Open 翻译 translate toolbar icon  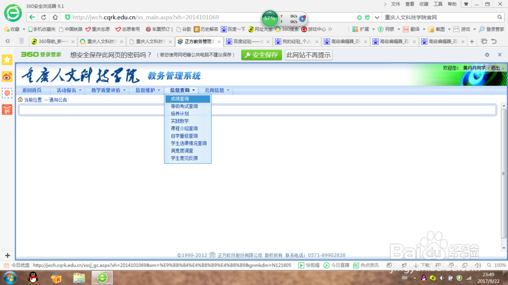(x=411, y=29)
